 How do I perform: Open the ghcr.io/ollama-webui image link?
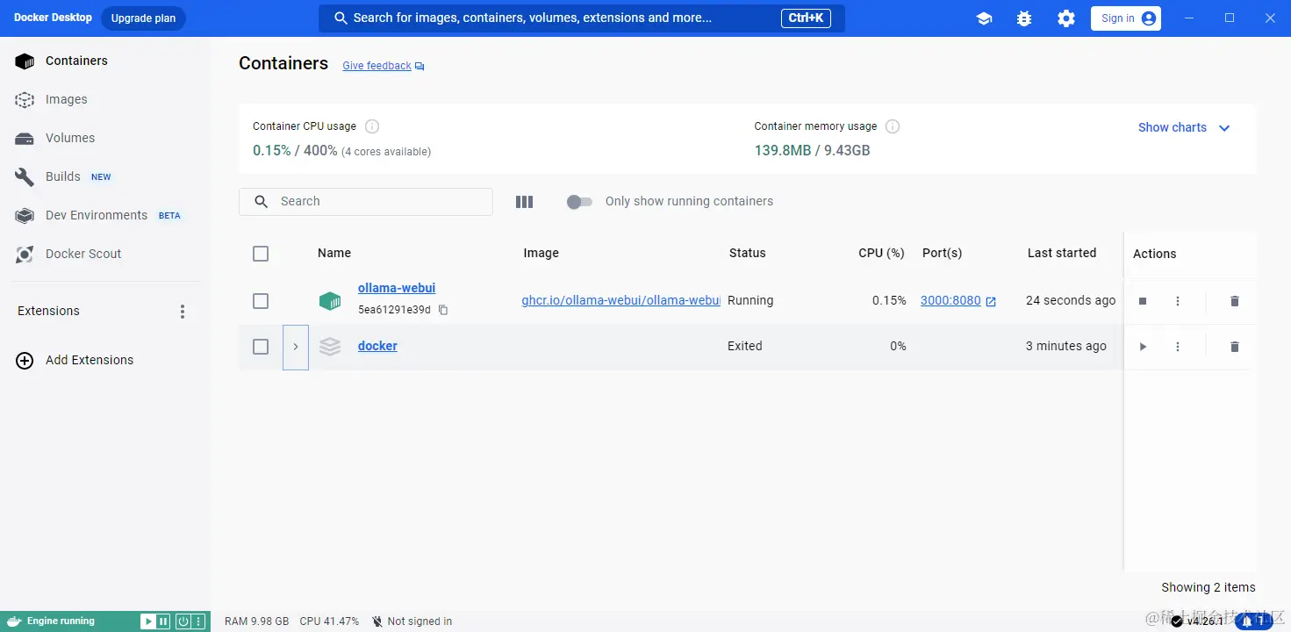point(620,300)
